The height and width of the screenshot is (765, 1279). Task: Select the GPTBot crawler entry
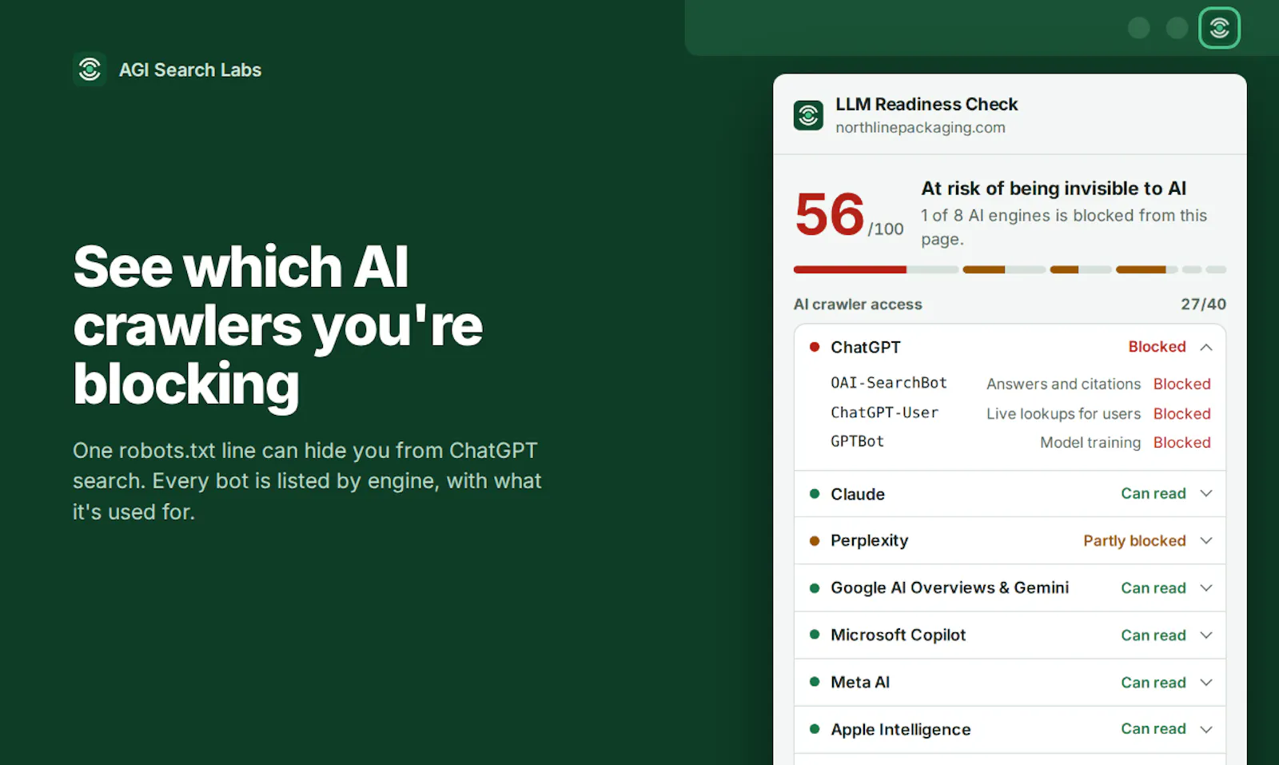[x=857, y=441]
